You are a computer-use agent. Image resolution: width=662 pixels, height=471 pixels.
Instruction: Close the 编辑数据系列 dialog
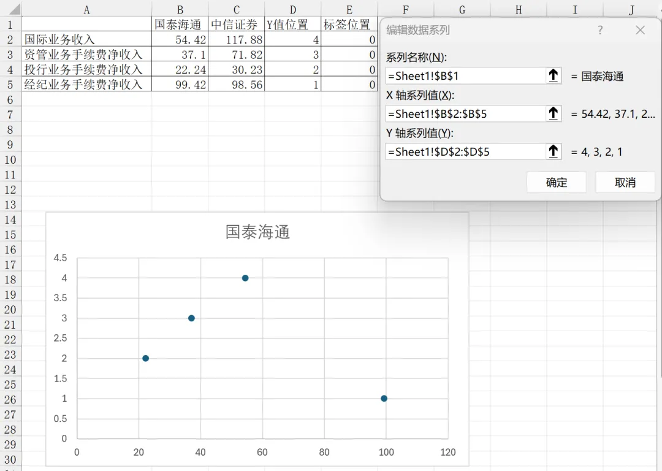click(x=640, y=30)
